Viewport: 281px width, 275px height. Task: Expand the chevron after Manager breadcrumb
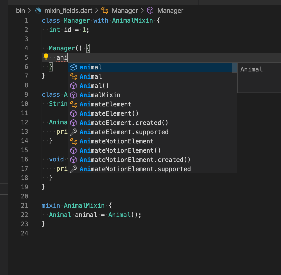142,11
